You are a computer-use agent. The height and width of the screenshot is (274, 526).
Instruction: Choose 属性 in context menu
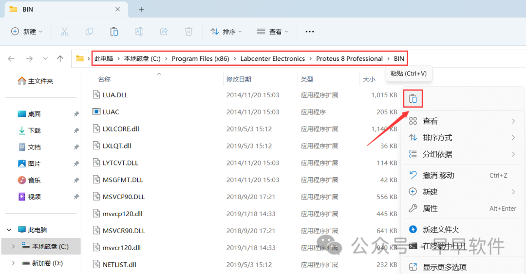pyautogui.click(x=463, y=209)
